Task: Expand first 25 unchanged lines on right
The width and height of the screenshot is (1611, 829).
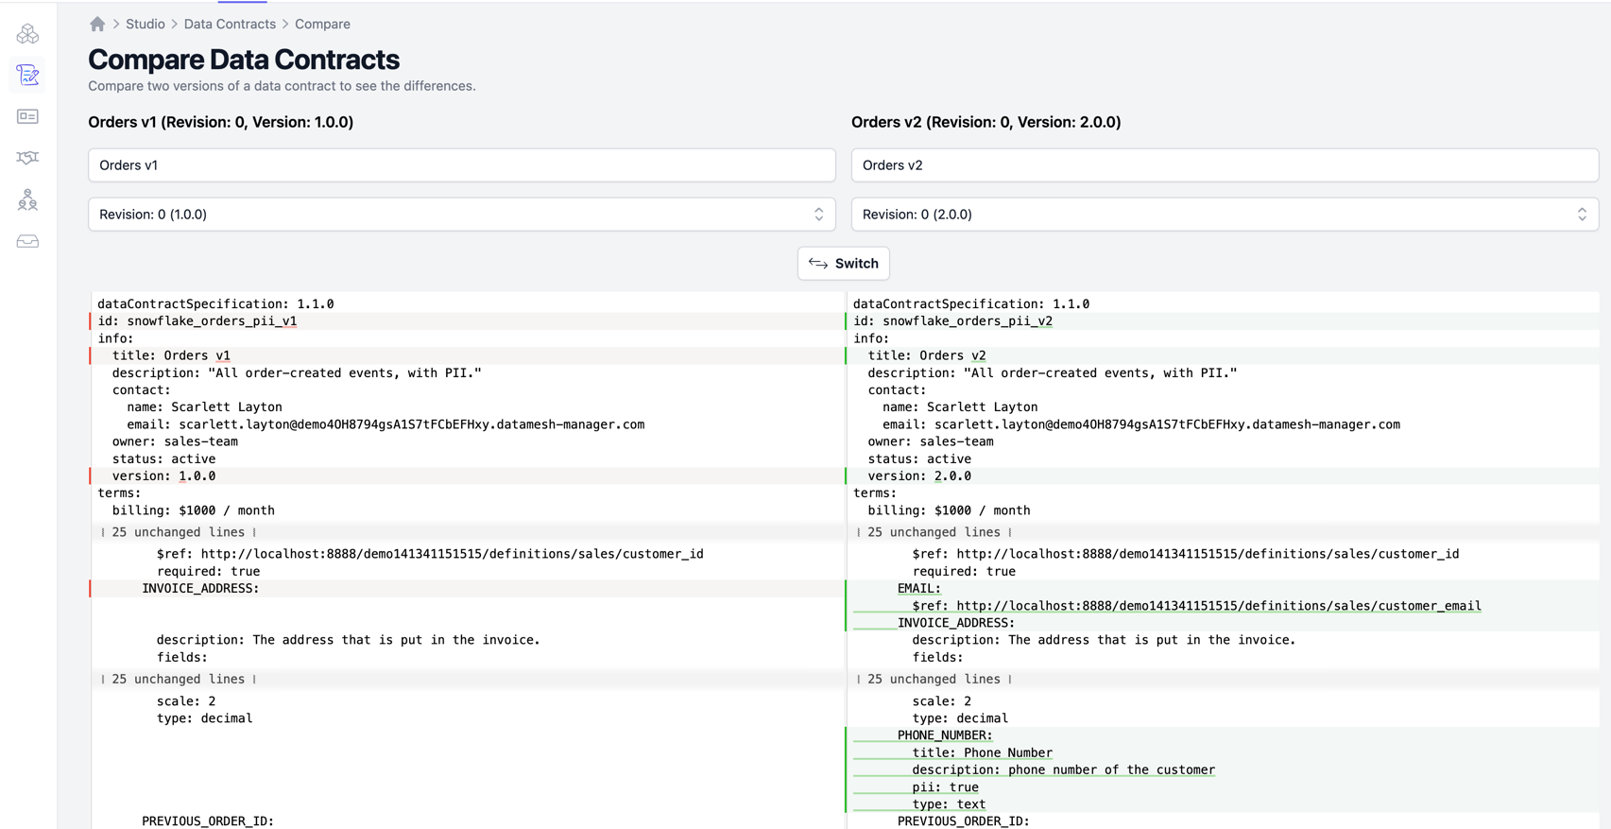Action: click(934, 532)
